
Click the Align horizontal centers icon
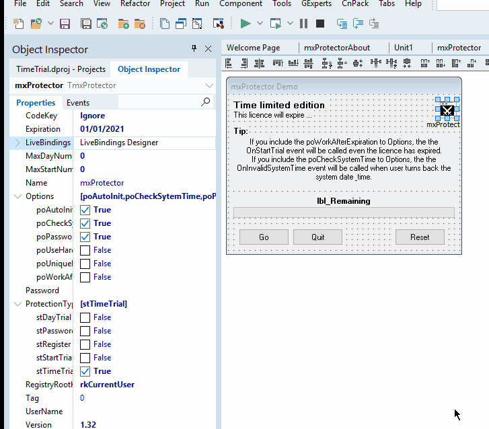pos(259,63)
